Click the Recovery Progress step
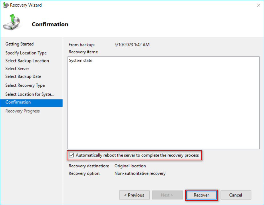The width and height of the screenshot is (264, 205). click(23, 111)
